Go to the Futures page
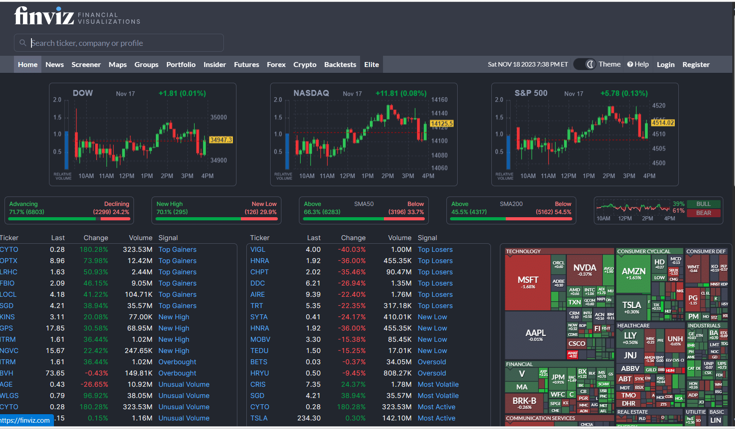 coord(246,64)
